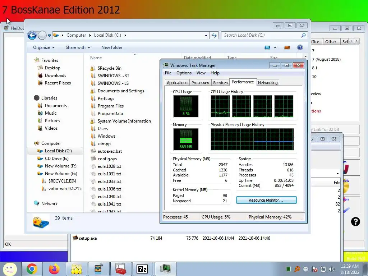Viewport: 368px width, 276px height.
Task: Toggle the preview pane icon
Action: coord(287,47)
